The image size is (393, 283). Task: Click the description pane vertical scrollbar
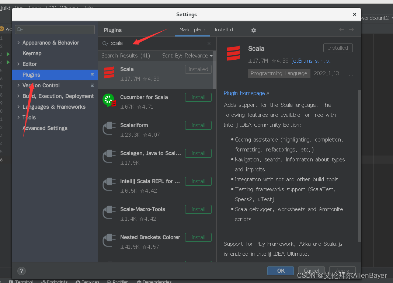coord(359,165)
